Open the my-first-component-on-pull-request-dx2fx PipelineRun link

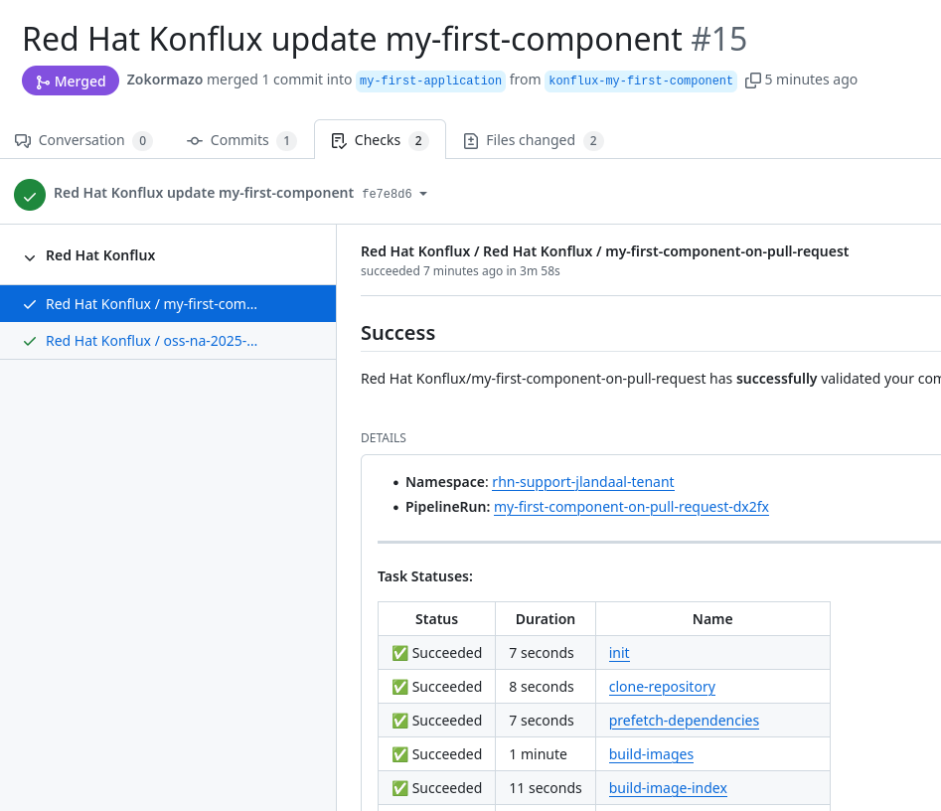[x=631, y=507]
